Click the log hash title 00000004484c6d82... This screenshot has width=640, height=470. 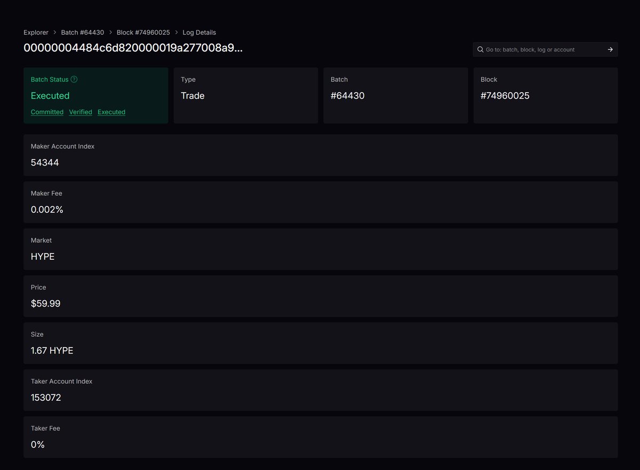click(x=133, y=48)
